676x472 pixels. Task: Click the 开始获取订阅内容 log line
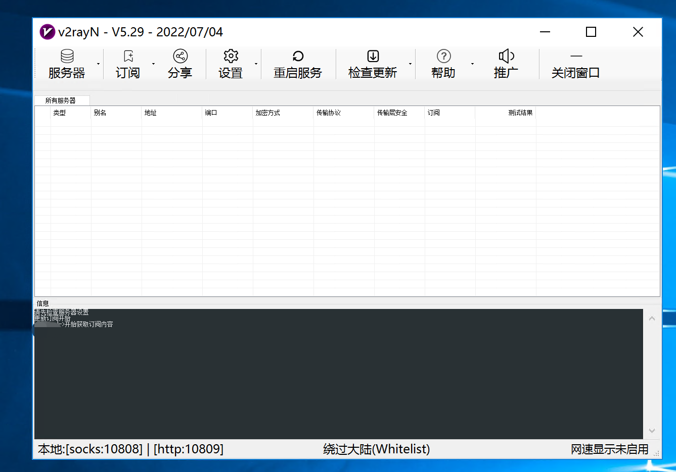[x=88, y=324]
